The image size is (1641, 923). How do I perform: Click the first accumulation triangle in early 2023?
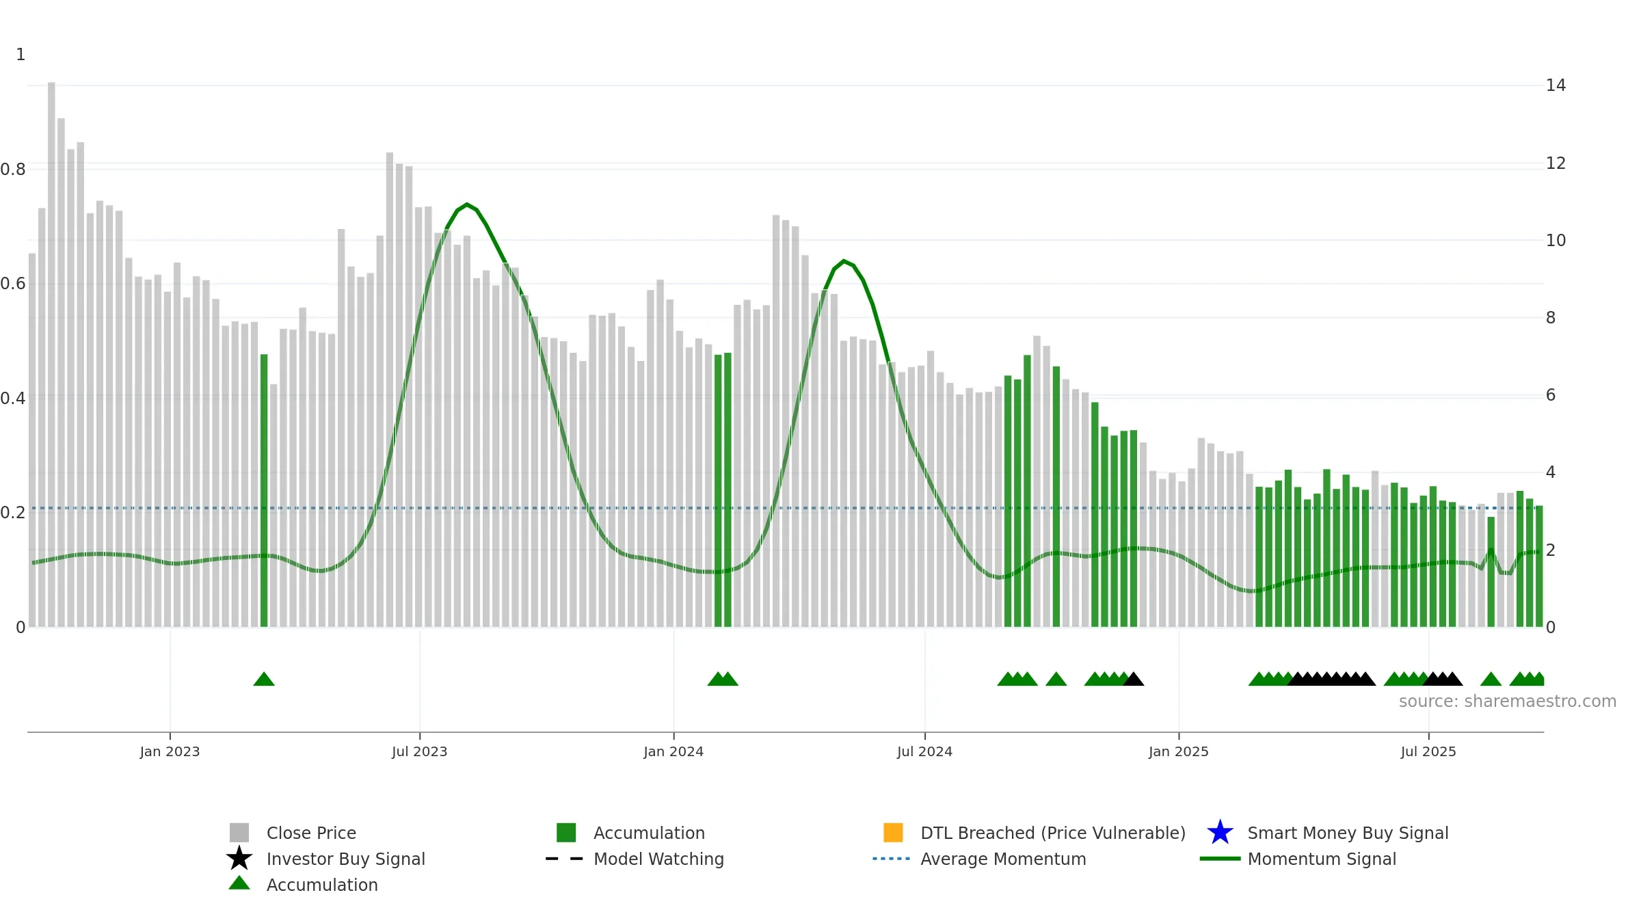pos(264,679)
